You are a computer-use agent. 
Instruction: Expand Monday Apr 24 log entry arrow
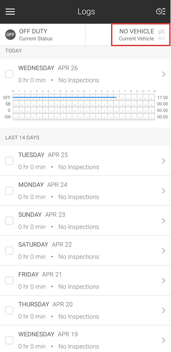tap(163, 191)
